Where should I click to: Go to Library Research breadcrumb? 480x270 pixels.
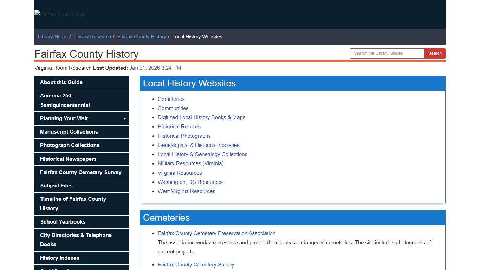92,37
